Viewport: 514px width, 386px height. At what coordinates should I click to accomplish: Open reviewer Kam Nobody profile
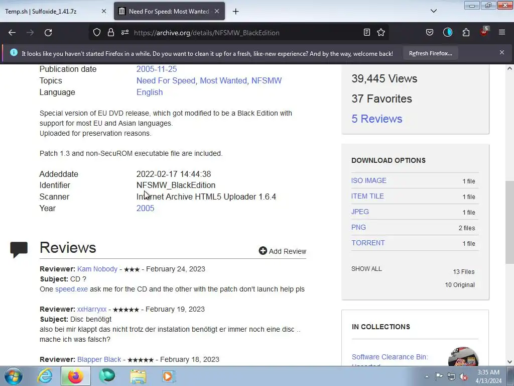97,269
